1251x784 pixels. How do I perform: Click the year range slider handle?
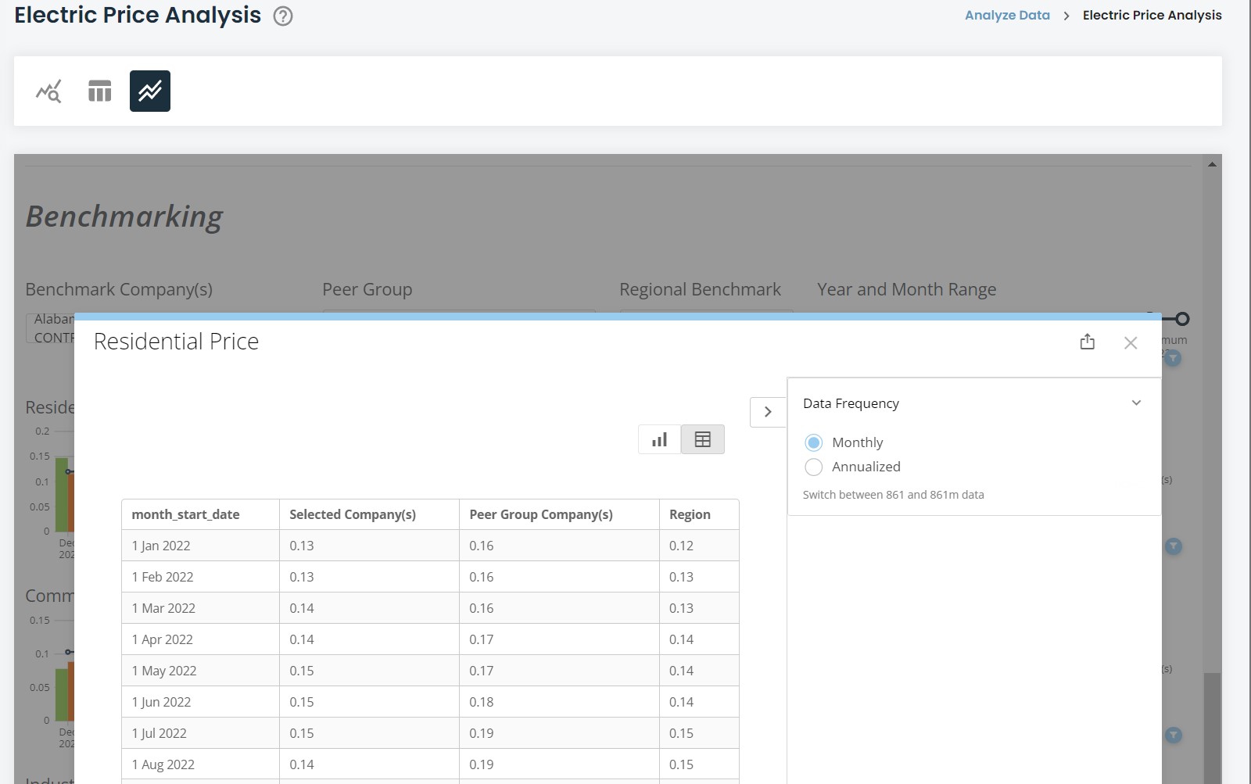pos(1182,319)
